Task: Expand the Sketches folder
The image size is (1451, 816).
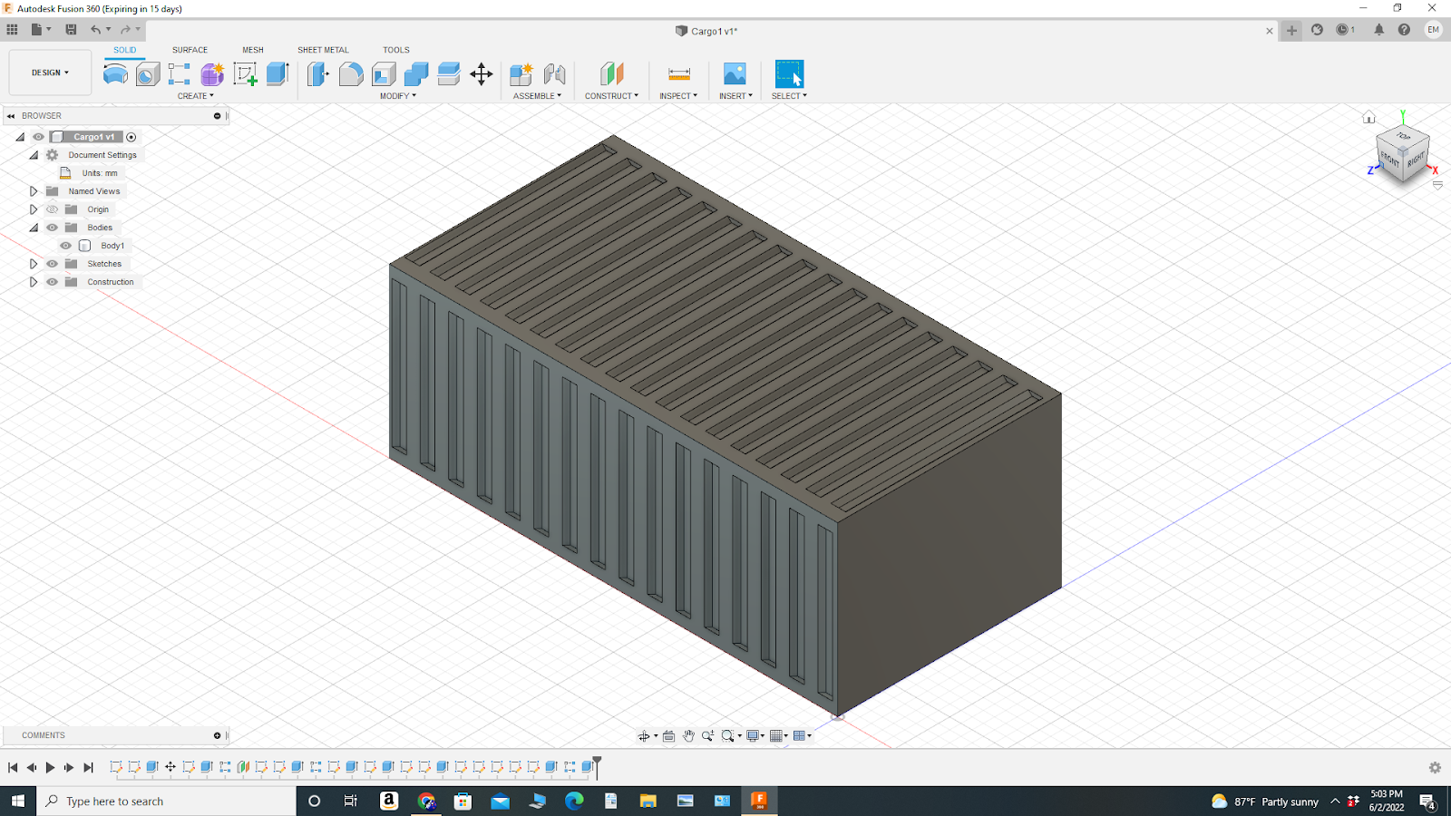Action: coord(34,264)
